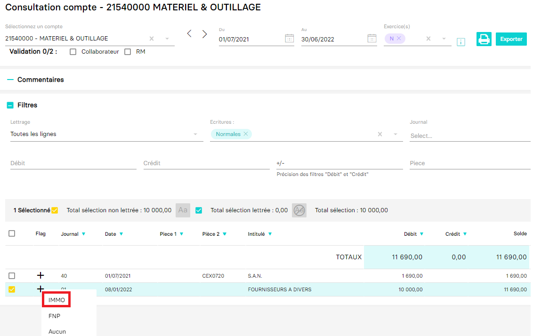
Task: Click the Du date field 01/07/2021
Action: click(251, 40)
